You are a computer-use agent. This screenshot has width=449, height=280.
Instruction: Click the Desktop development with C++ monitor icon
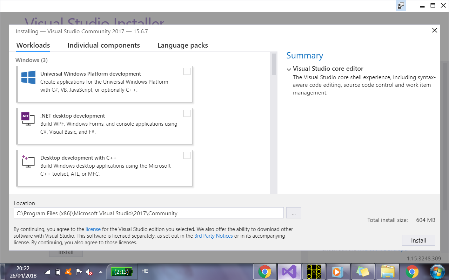coord(28,161)
